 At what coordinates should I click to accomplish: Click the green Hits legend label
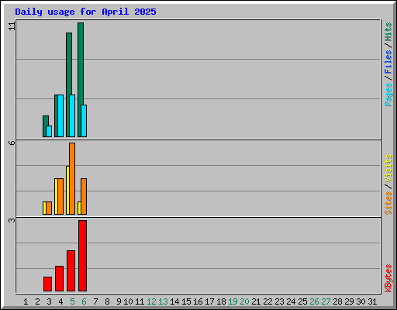click(x=388, y=32)
